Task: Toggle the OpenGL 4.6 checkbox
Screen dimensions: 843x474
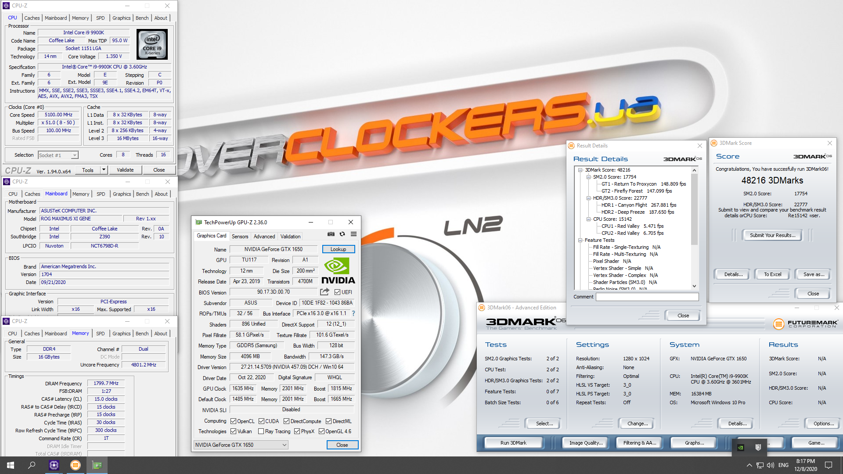Action: point(321,431)
